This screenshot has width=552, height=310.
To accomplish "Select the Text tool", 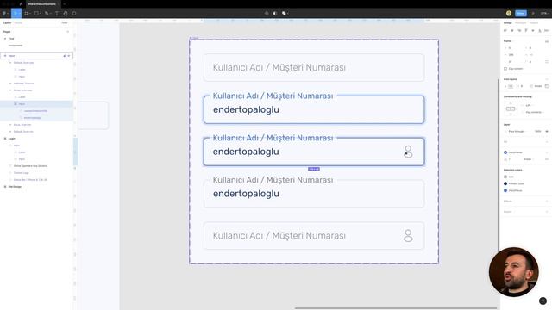I will pos(57,14).
